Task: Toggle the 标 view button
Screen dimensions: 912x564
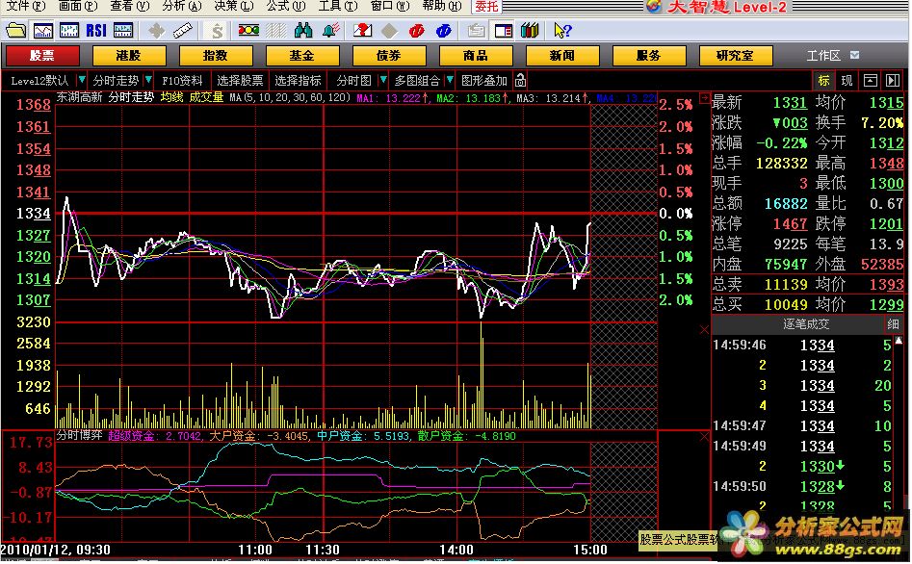Action: click(x=824, y=80)
